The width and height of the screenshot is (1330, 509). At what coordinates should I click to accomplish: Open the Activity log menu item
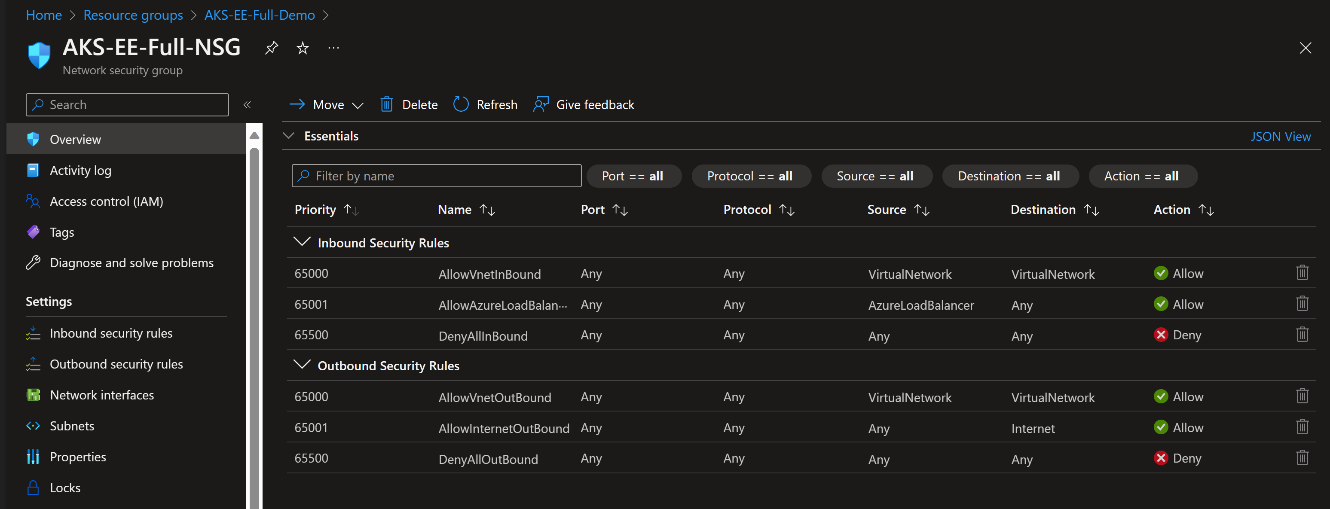tap(80, 170)
